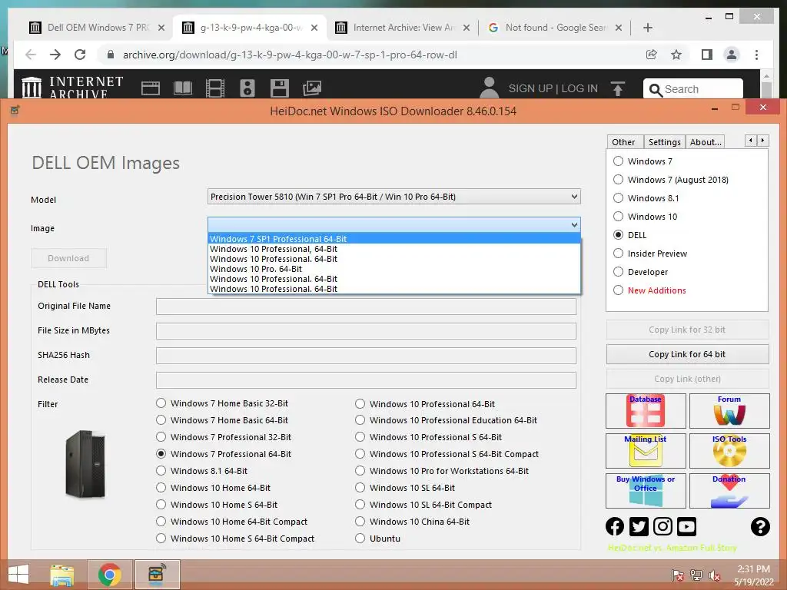Open a new Chrome tab

647,28
